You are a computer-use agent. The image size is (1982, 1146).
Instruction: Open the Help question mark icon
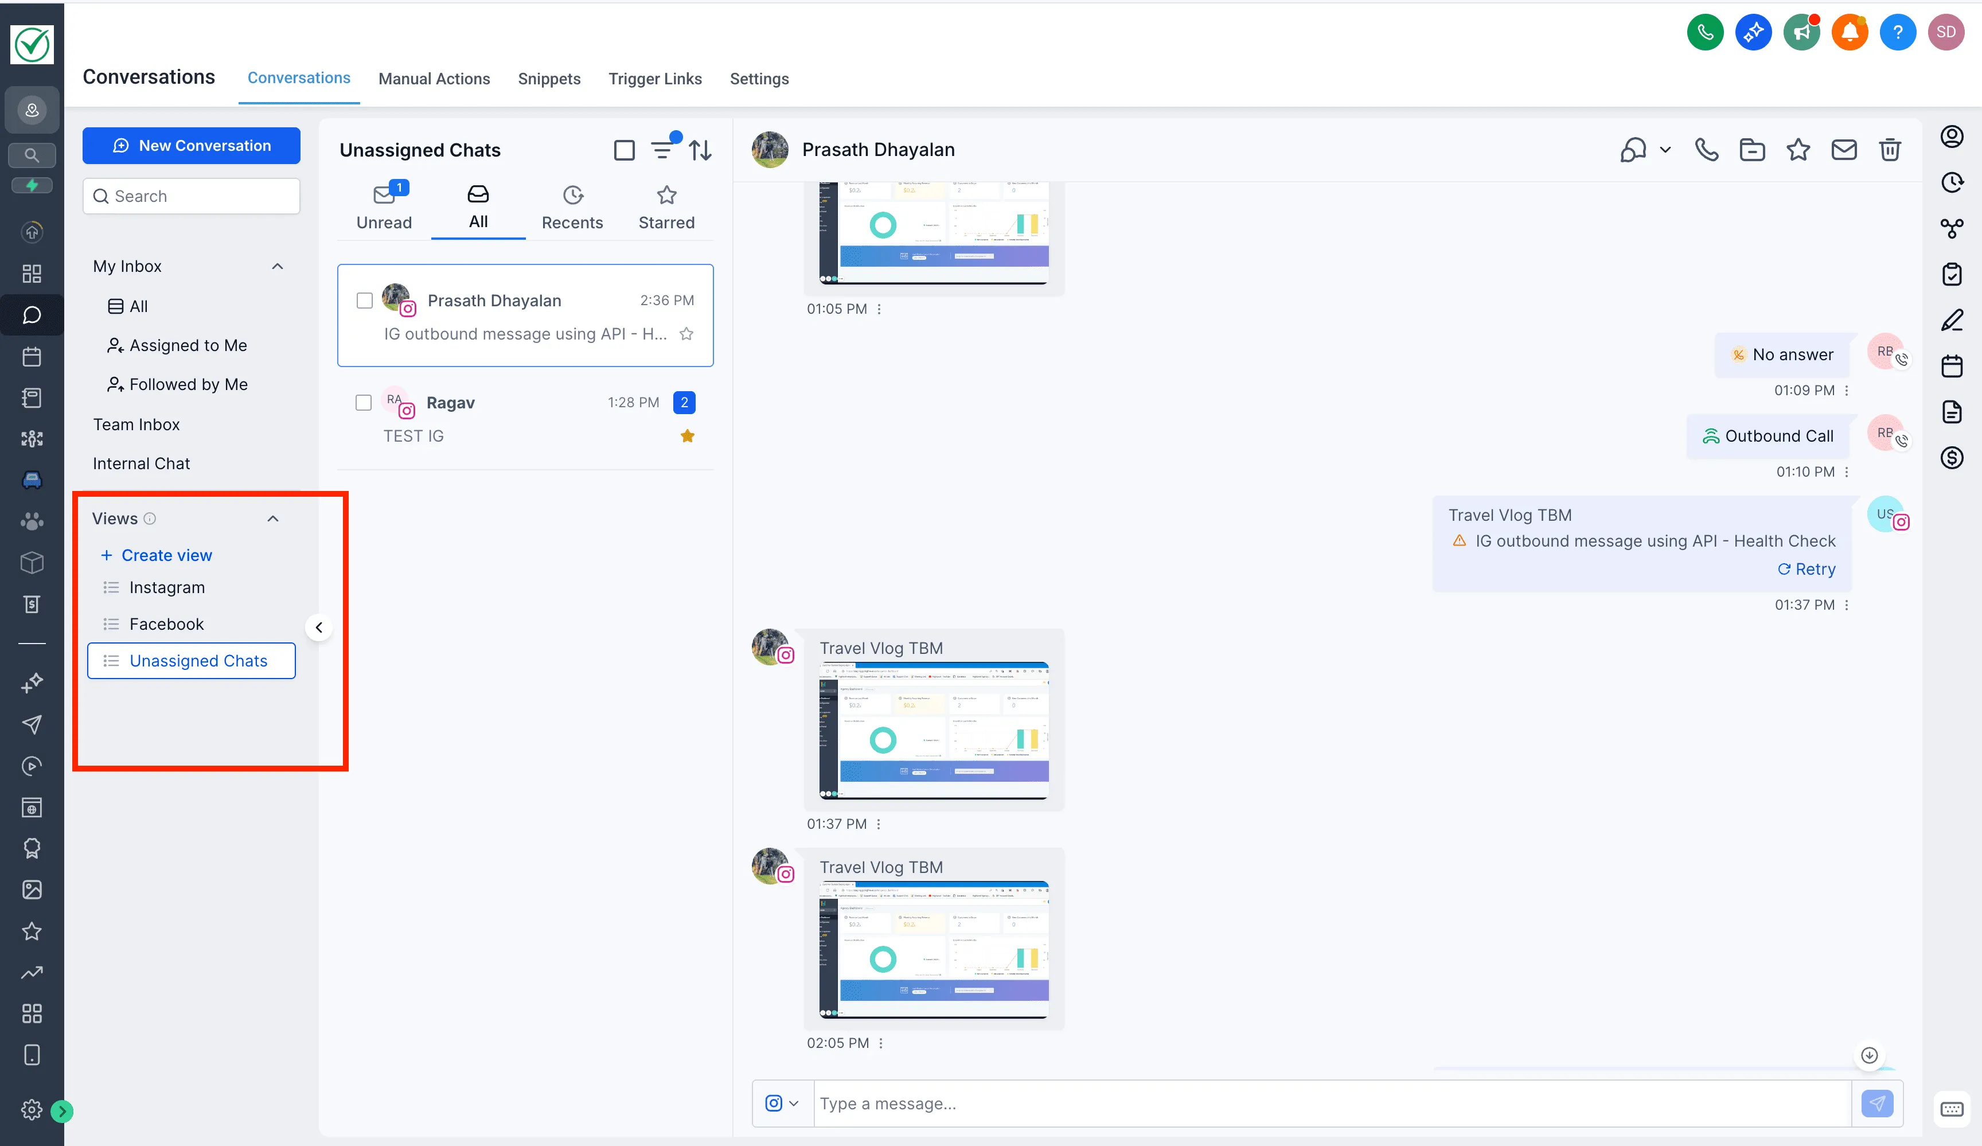[x=1898, y=32]
